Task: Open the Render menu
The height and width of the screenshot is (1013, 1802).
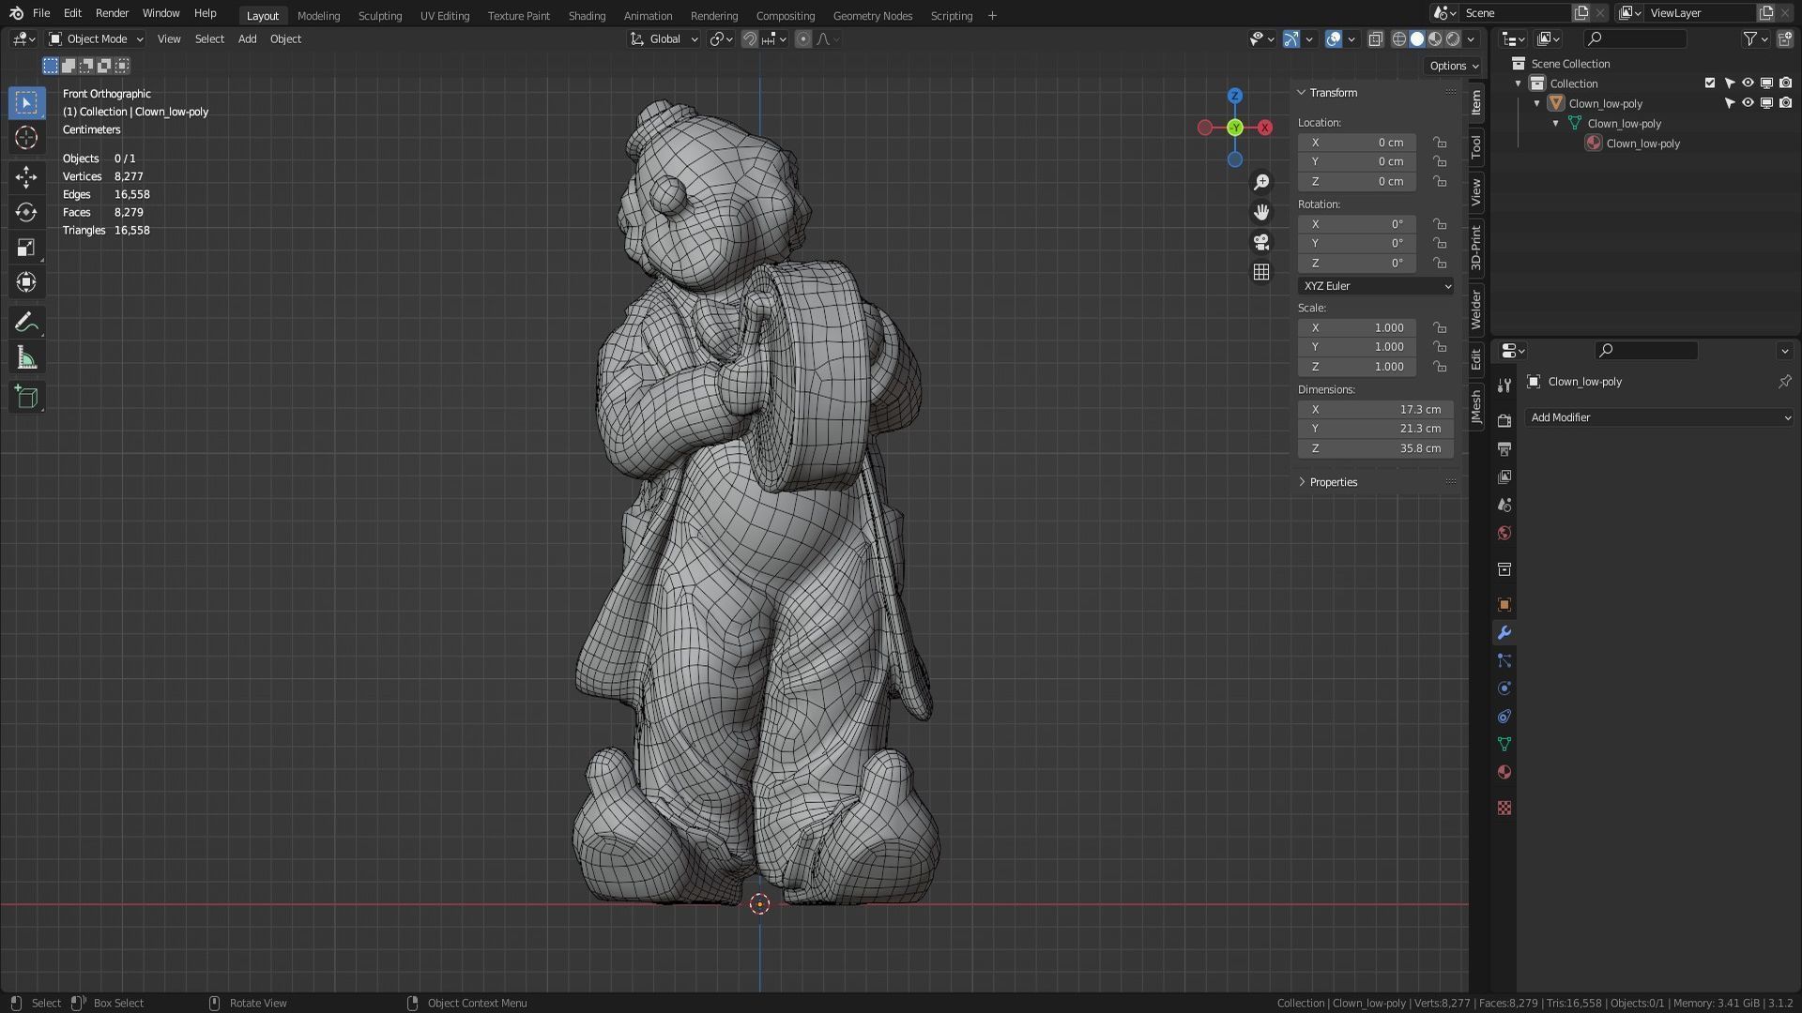Action: (x=112, y=13)
